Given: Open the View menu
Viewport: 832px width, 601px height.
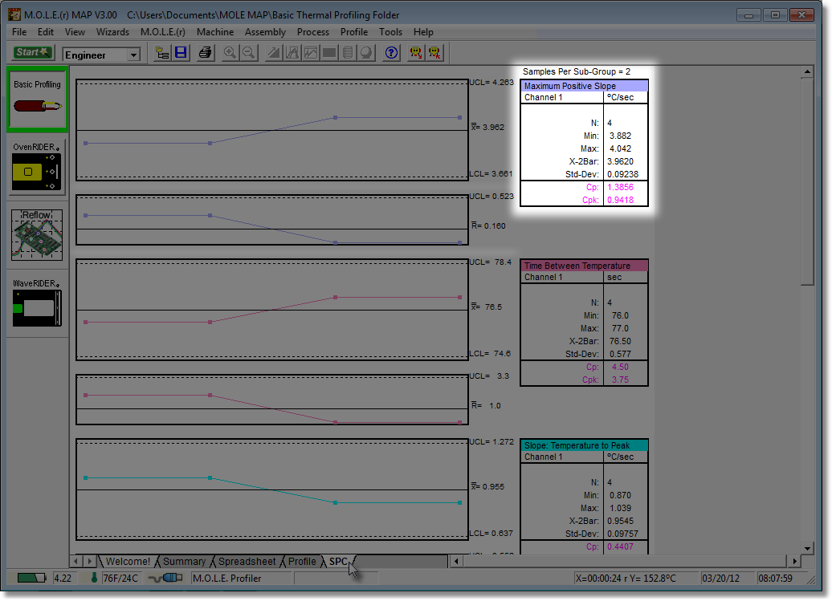Looking at the screenshot, I should (x=75, y=32).
